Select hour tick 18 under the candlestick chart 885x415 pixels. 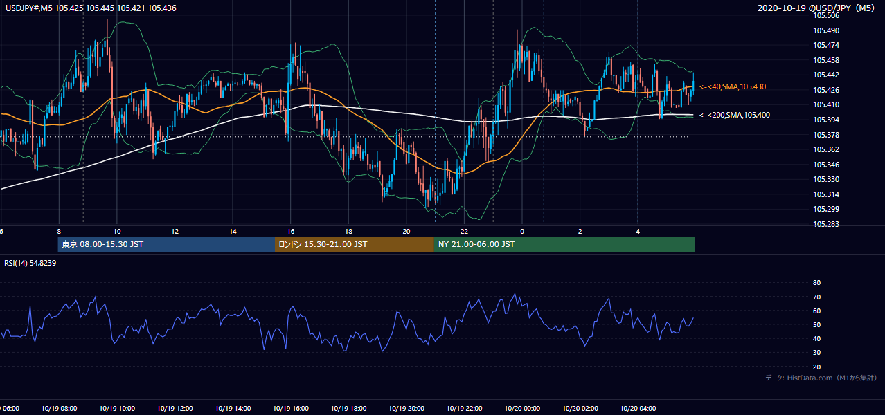(348, 231)
